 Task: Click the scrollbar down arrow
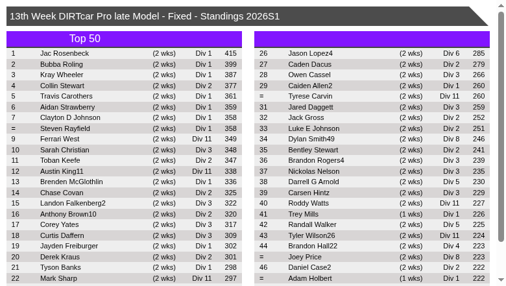click(x=501, y=280)
